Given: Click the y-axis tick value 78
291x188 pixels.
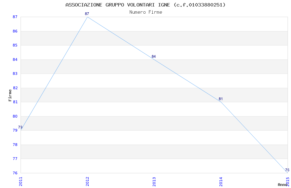Looking at the screenshot, I should pos(15,145).
